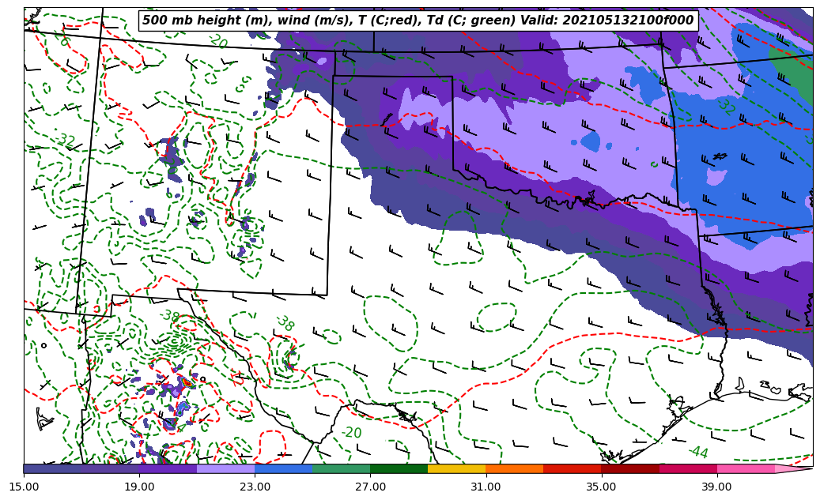Select the dark maroon colorbar segment
The width and height of the screenshot is (820, 500).
click(x=630, y=468)
